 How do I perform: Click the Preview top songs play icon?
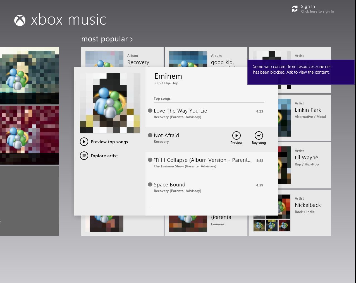point(84,142)
